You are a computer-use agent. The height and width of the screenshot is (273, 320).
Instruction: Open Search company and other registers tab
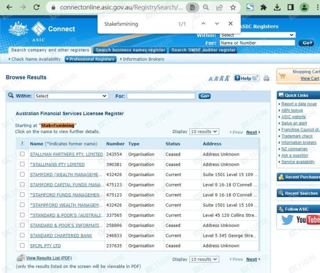click(50, 50)
